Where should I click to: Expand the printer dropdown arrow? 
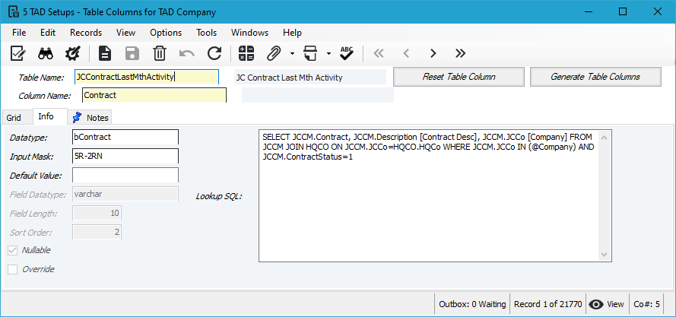tap(328, 54)
